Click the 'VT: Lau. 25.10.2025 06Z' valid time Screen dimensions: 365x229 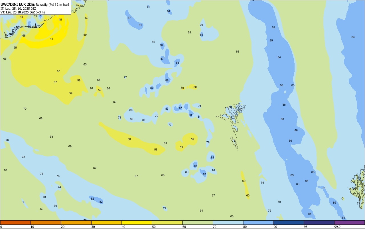point(18,12)
